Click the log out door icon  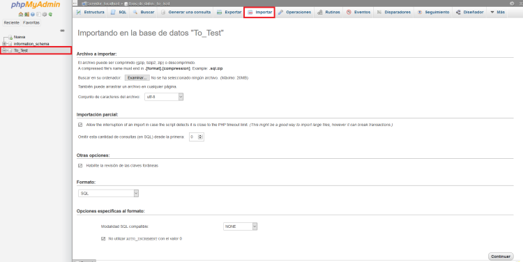[26, 15]
